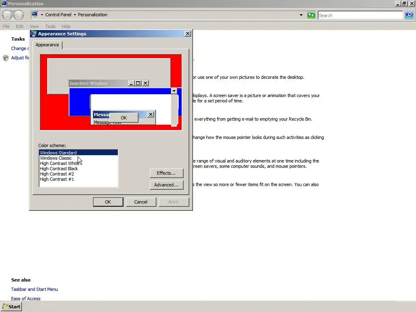This screenshot has height=312, width=416.
Task: Open the Tools menu
Action: [x=50, y=26]
